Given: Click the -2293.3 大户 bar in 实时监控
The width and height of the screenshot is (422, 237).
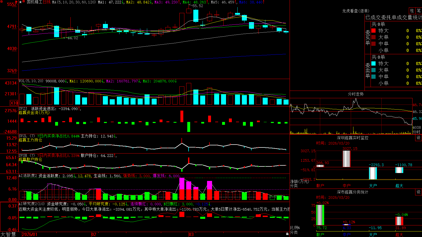Looking at the screenshot, I should coord(373,173).
